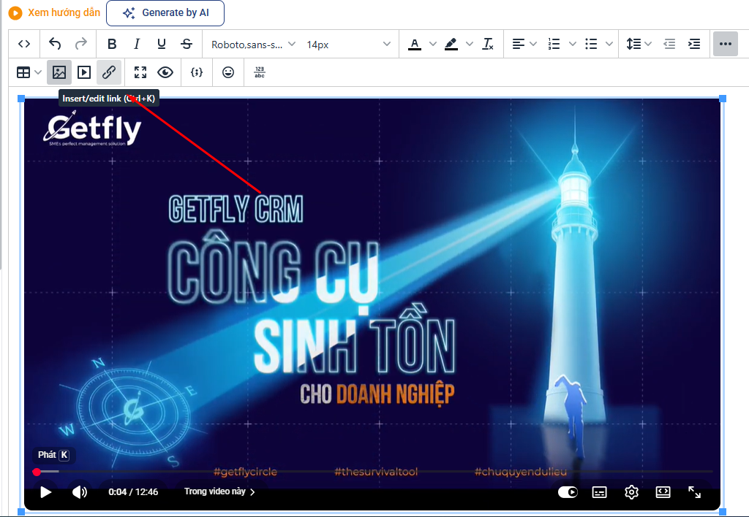The width and height of the screenshot is (749, 517).
Task: Open line height menu
Action: 639,44
